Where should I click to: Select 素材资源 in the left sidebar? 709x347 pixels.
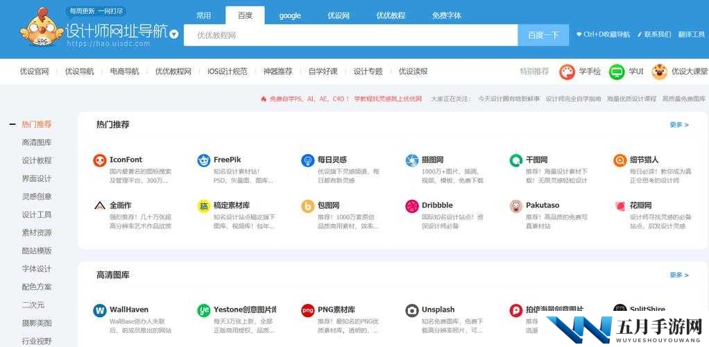point(37,233)
